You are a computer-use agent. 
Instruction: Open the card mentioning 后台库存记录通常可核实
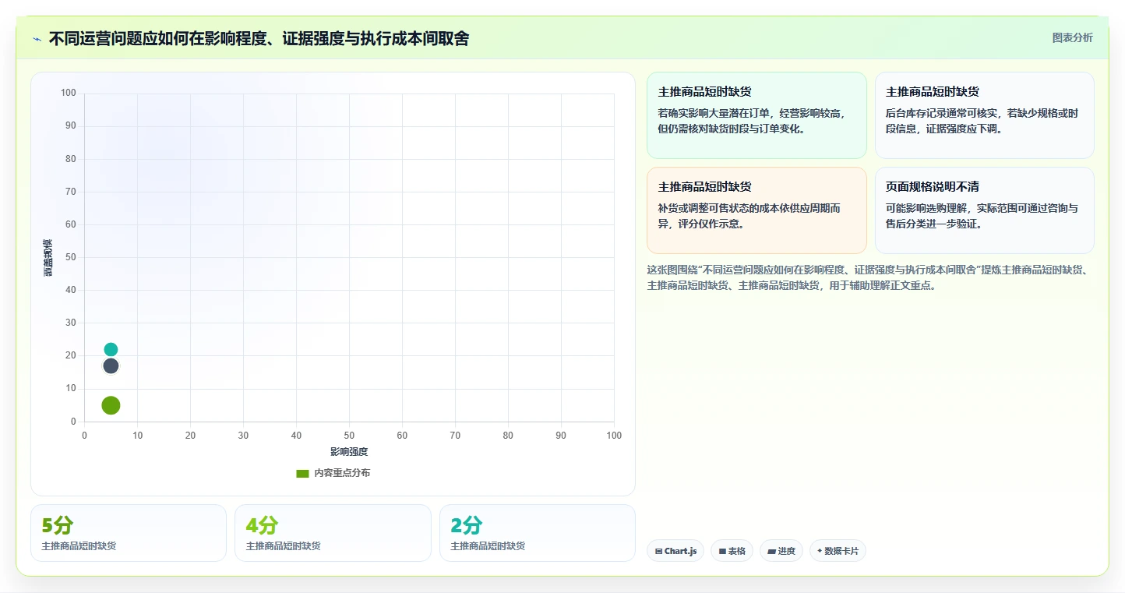(x=985, y=115)
